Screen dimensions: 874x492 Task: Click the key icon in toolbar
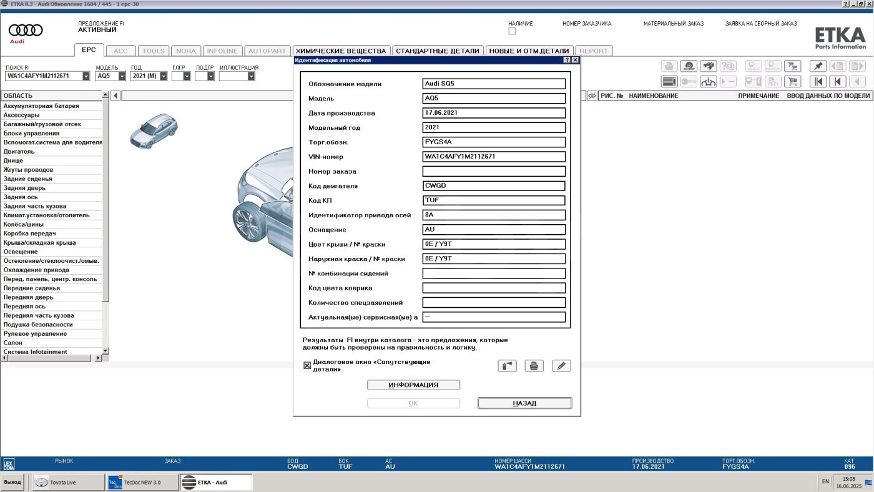point(689,81)
